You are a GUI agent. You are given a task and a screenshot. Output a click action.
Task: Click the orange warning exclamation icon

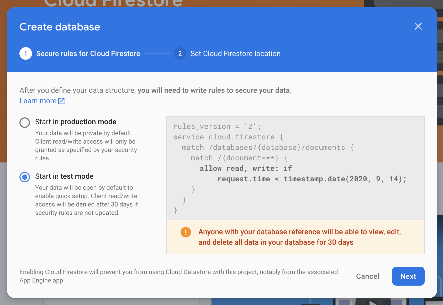(x=186, y=232)
